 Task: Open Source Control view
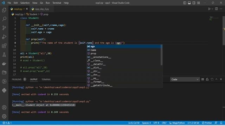click(x=4, y=28)
